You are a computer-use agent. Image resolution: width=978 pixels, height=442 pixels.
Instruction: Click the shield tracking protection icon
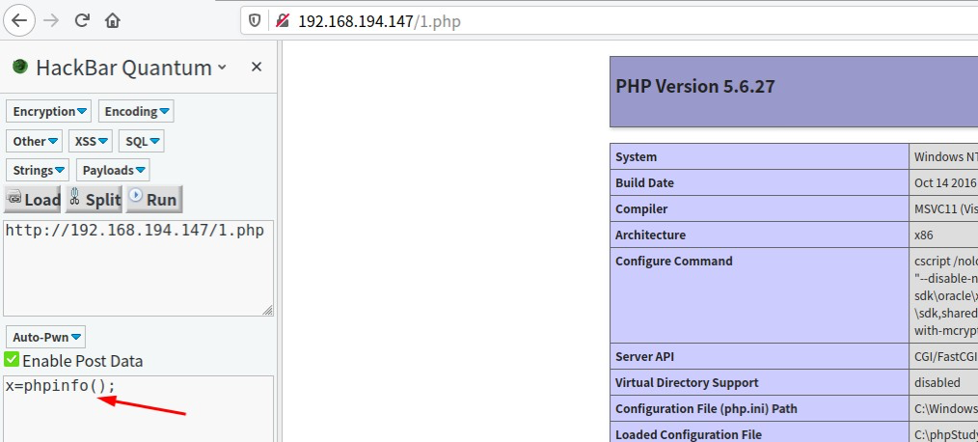click(255, 20)
